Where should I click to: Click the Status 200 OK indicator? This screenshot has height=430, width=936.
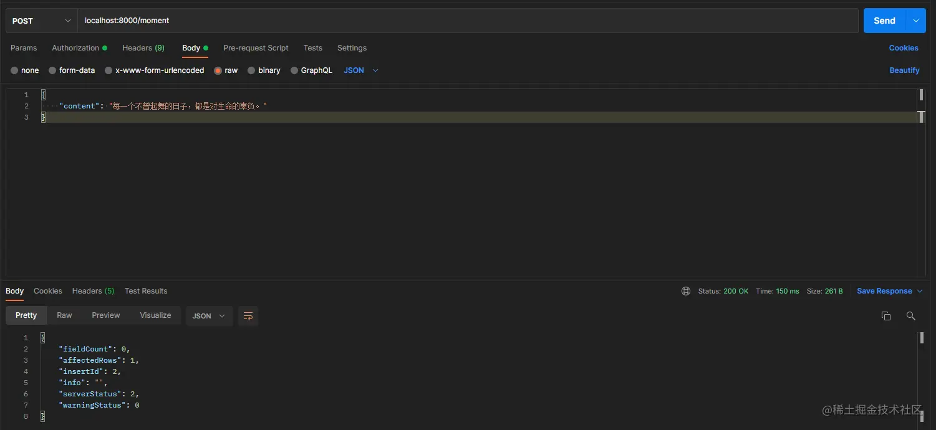(723, 291)
